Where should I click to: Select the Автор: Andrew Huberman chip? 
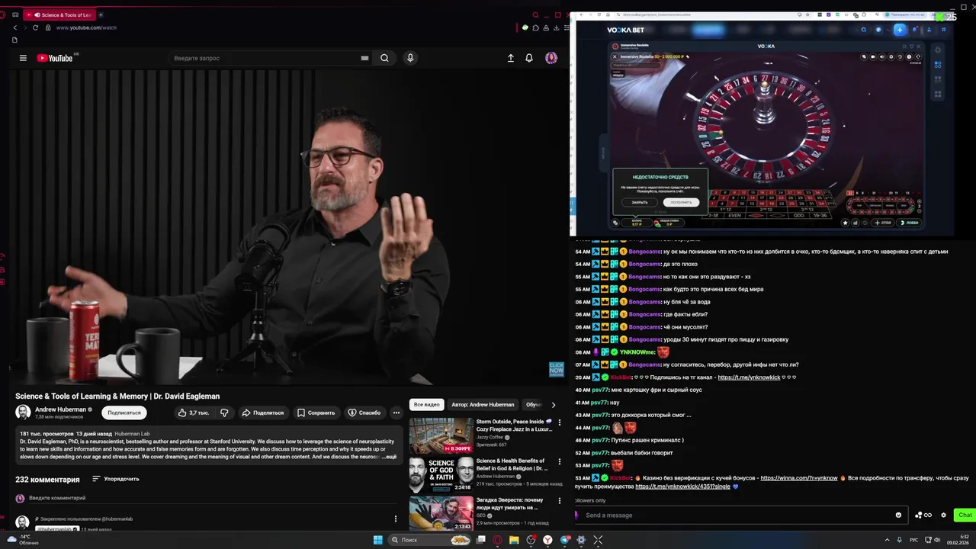coord(483,404)
